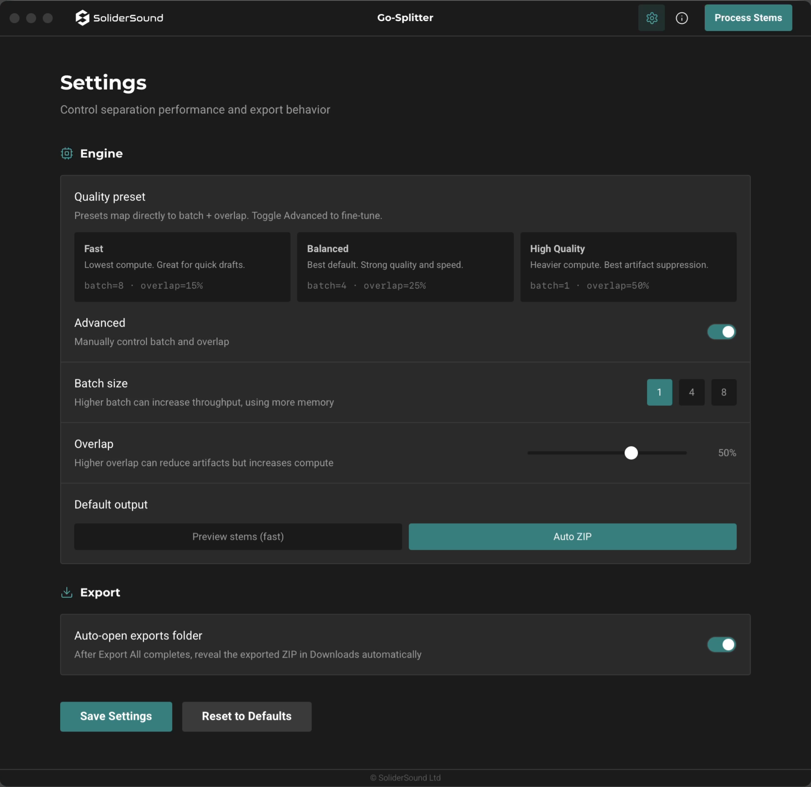Click Reset to Defaults

point(247,716)
